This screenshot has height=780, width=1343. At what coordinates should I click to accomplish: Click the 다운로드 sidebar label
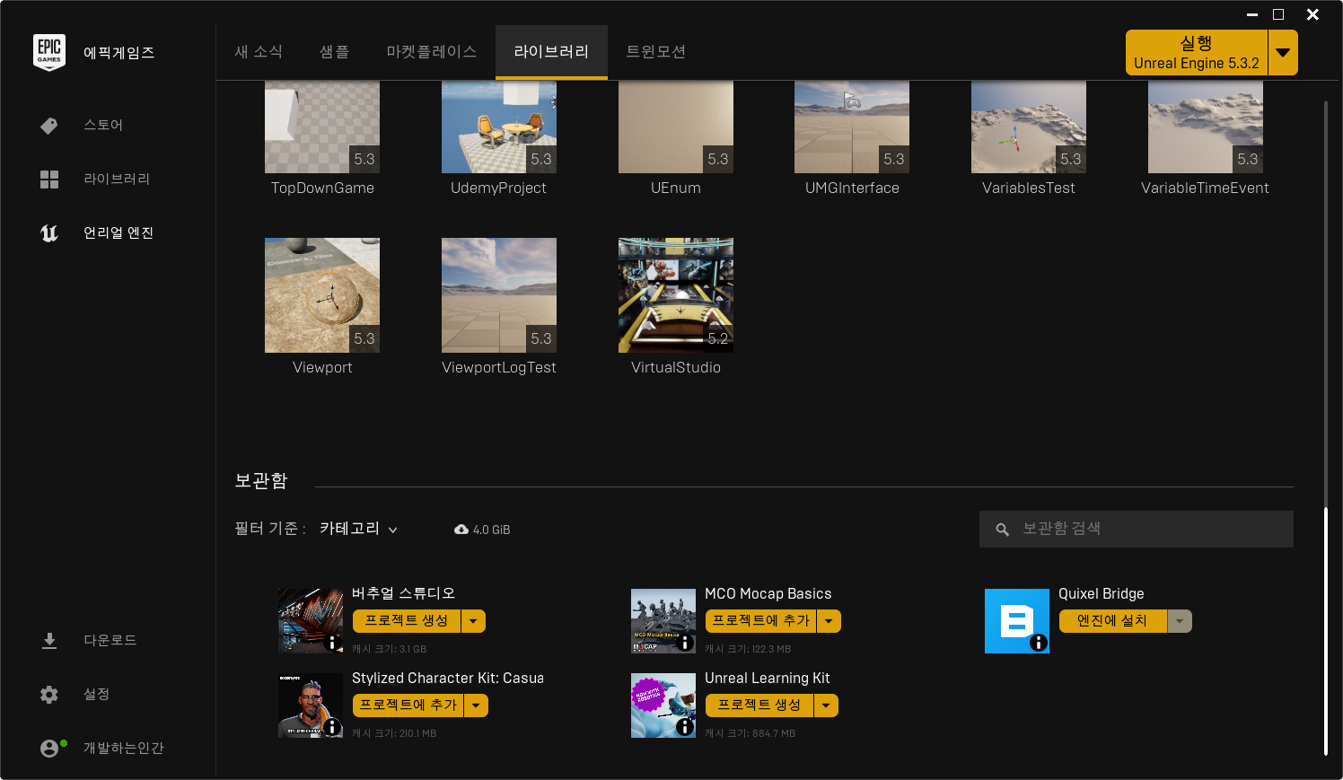[x=110, y=641]
